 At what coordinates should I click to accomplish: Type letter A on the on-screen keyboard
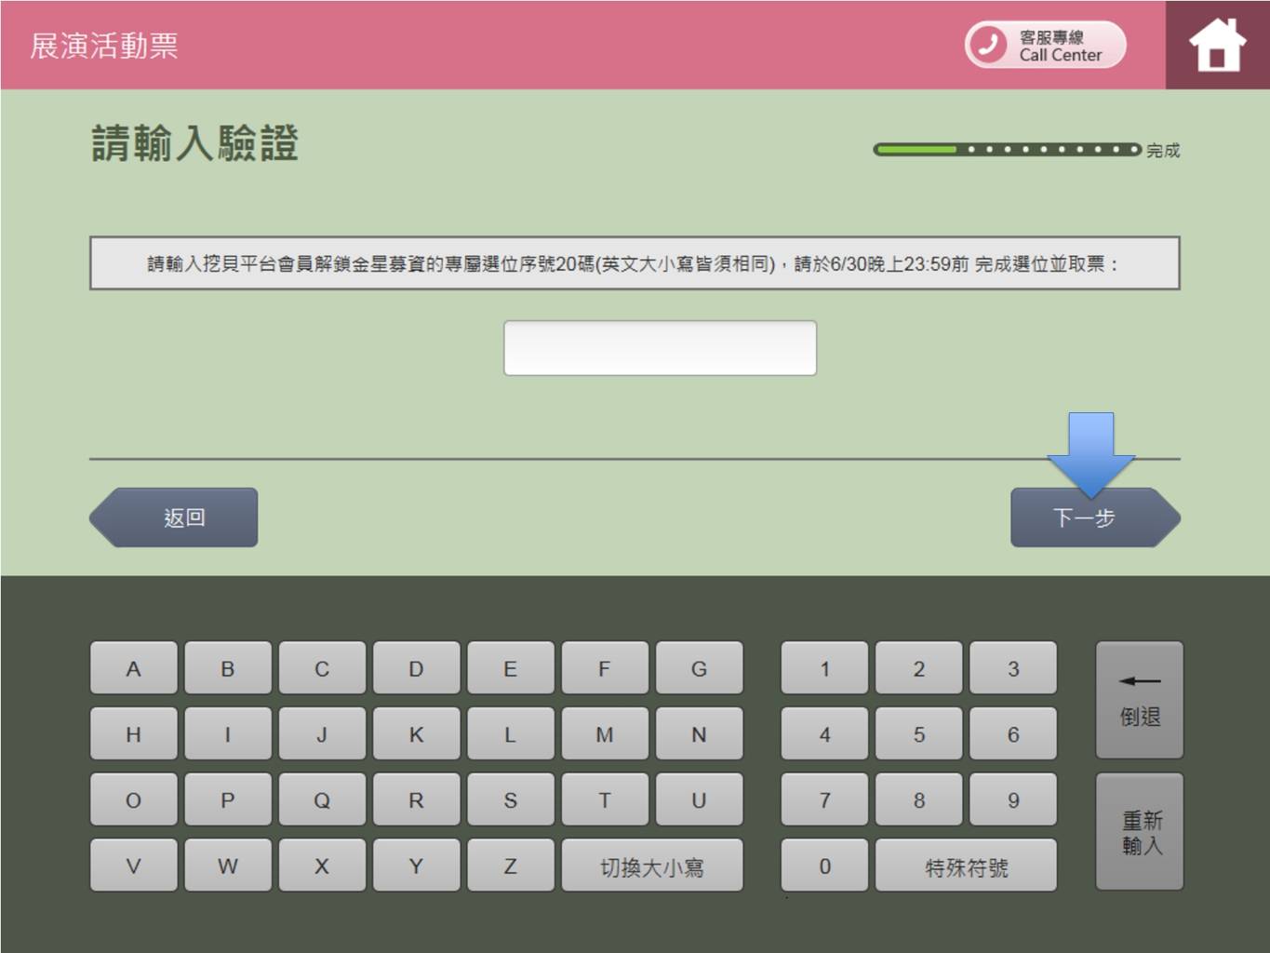[133, 668]
